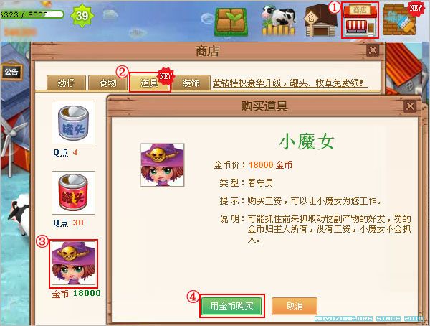This screenshot has width=430, height=326.
Task: Select the red 罐头 can item
Action: pos(74,192)
